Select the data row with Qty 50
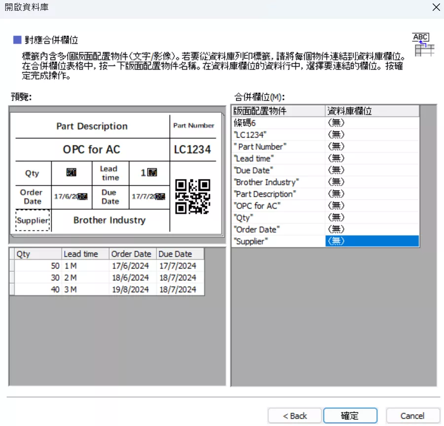Screen dimensions: 444x426 [109, 266]
